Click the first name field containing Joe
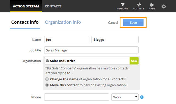Image resolution: width=176 pixels, height=104 pixels. click(67, 40)
